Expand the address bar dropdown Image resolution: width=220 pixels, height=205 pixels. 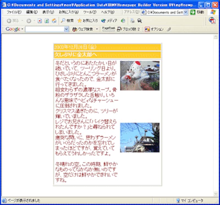[x=186, y=12]
